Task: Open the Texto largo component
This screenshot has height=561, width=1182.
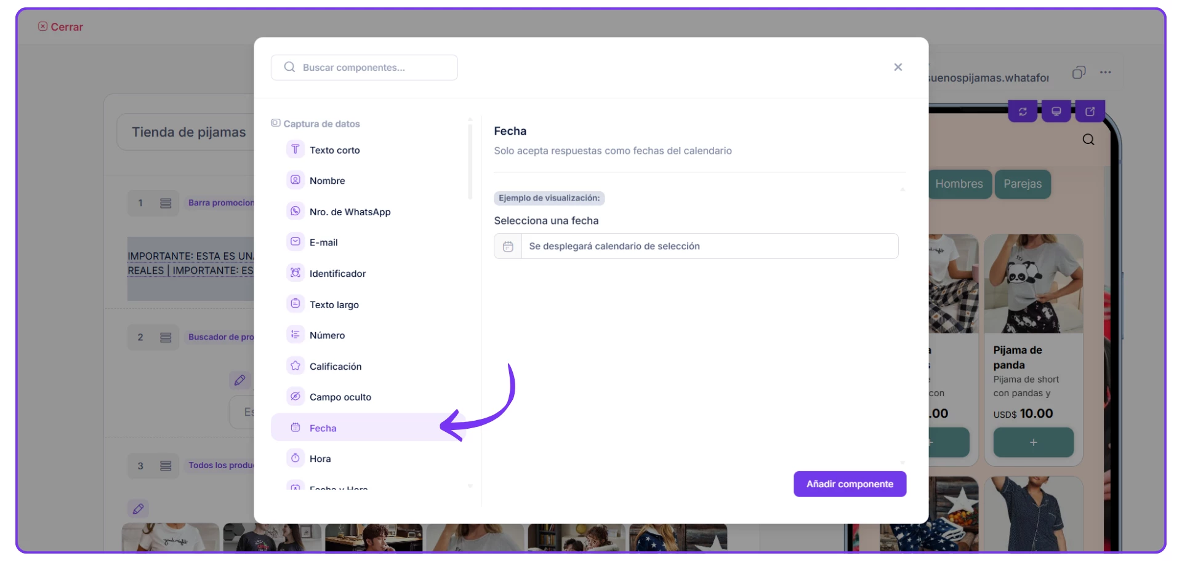Action: (334, 304)
